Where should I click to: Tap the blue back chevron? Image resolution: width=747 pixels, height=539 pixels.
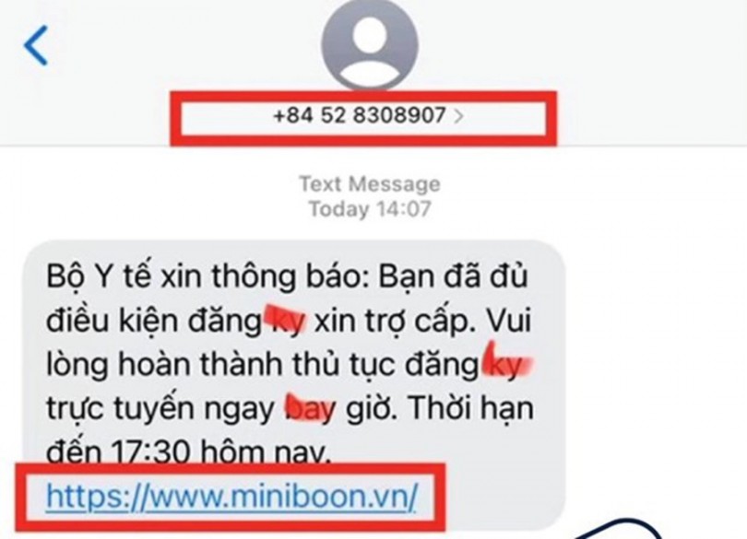pos(36,45)
